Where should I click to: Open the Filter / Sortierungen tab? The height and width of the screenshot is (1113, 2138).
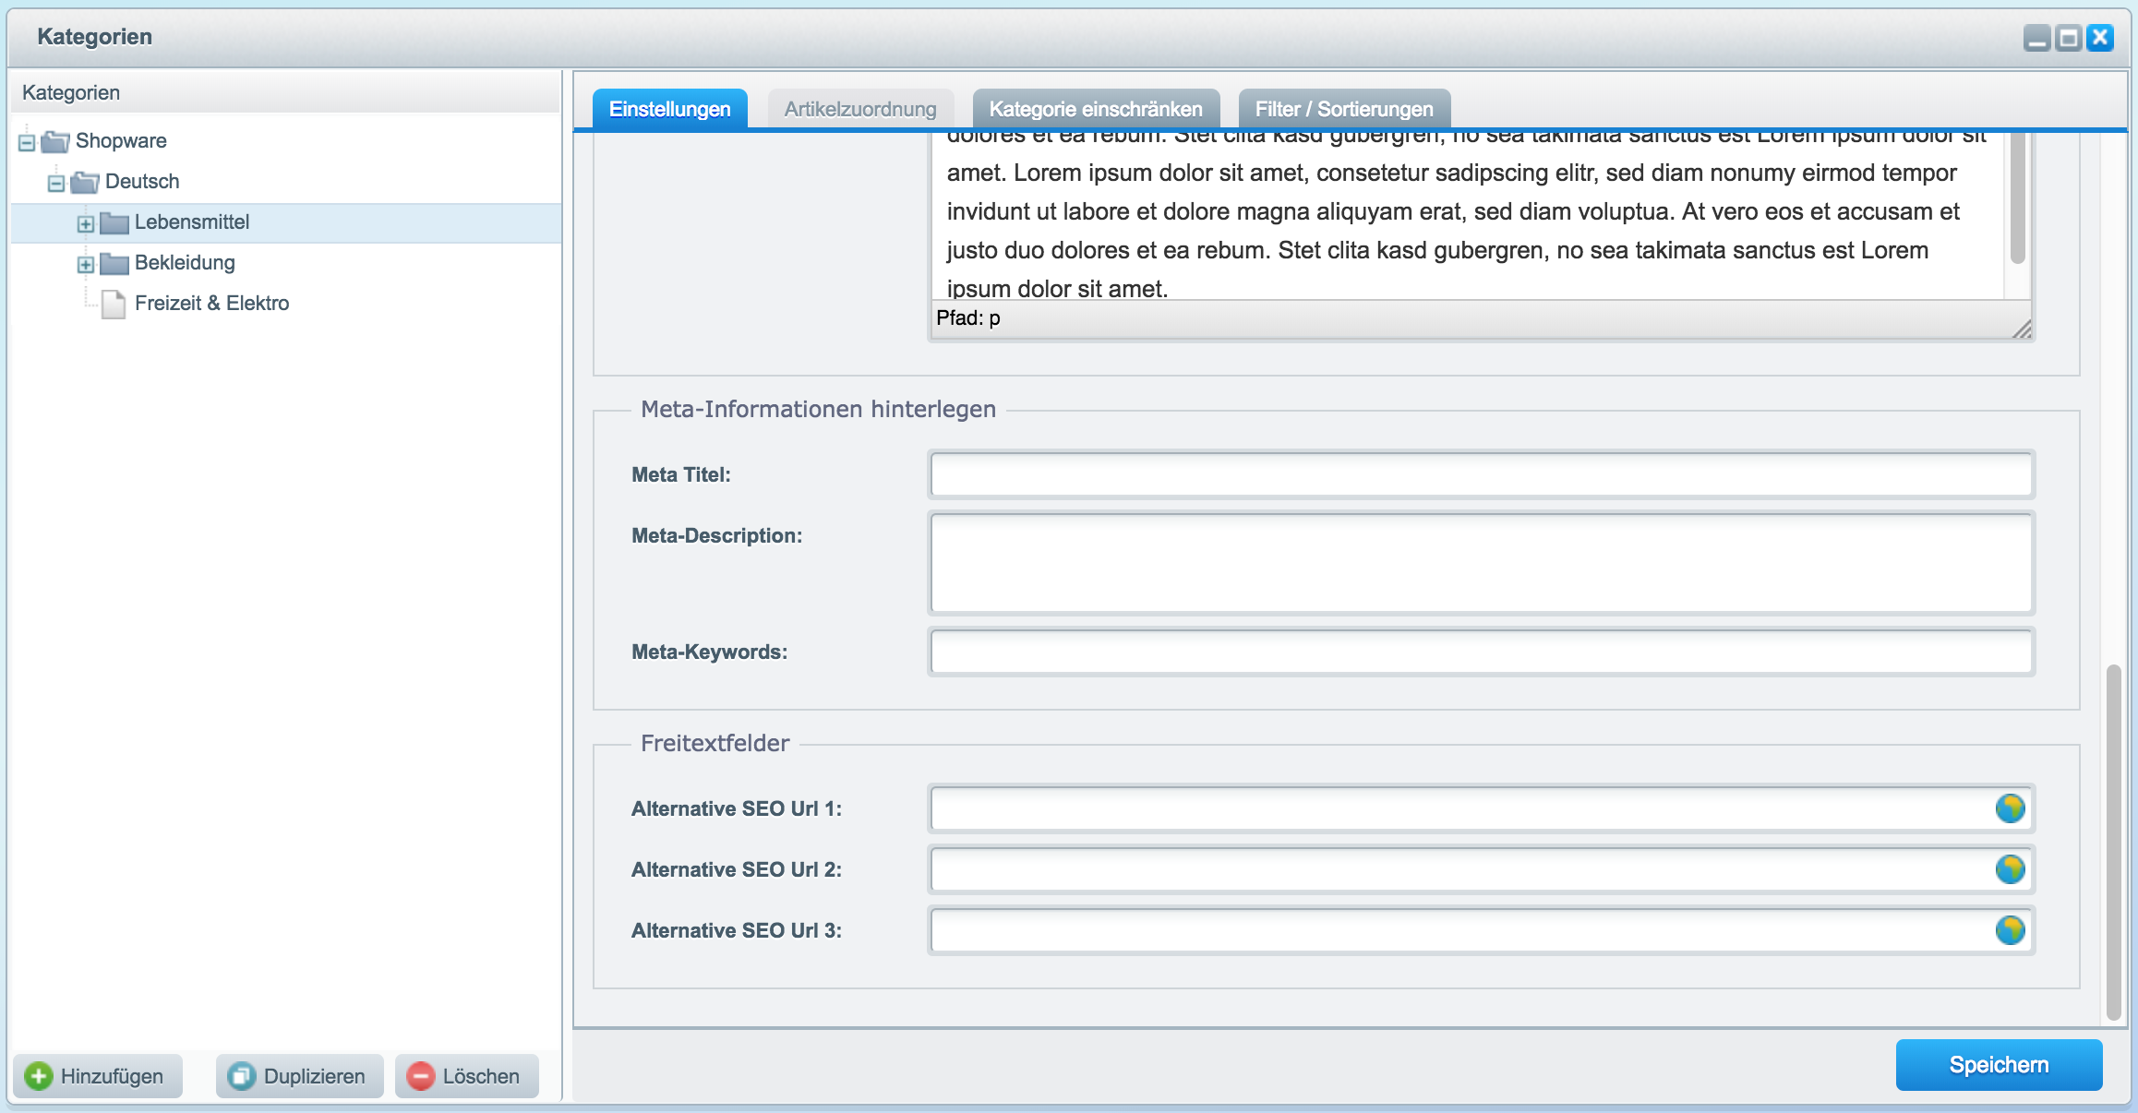coord(1344,109)
